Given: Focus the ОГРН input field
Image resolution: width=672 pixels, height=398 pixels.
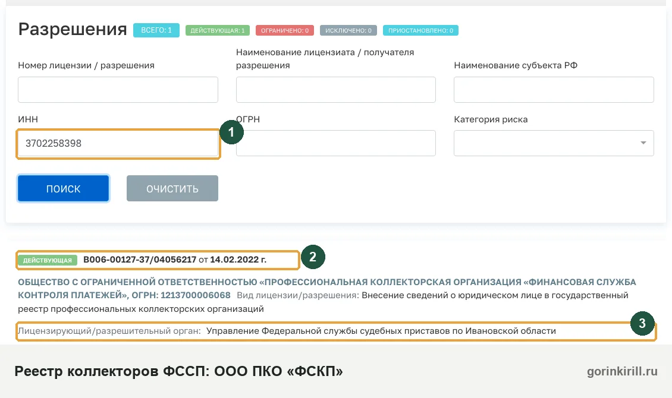Looking at the screenshot, I should pos(335,143).
